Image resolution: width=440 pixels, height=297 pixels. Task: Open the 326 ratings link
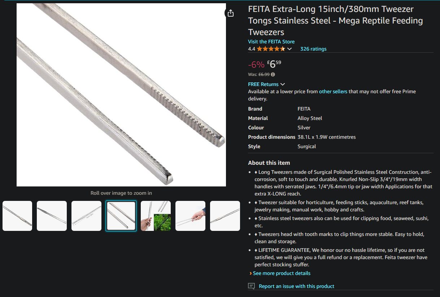[313, 49]
